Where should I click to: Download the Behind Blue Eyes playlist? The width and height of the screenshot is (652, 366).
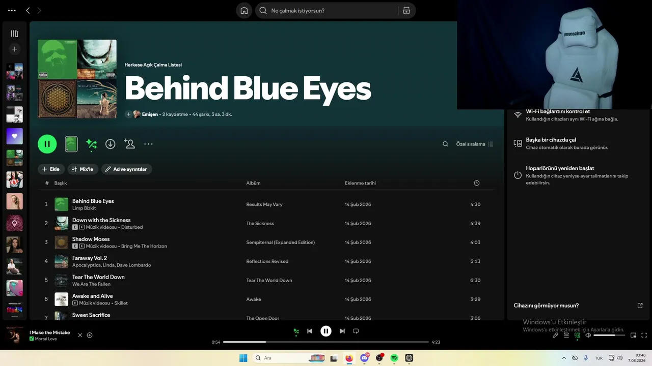pos(110,144)
